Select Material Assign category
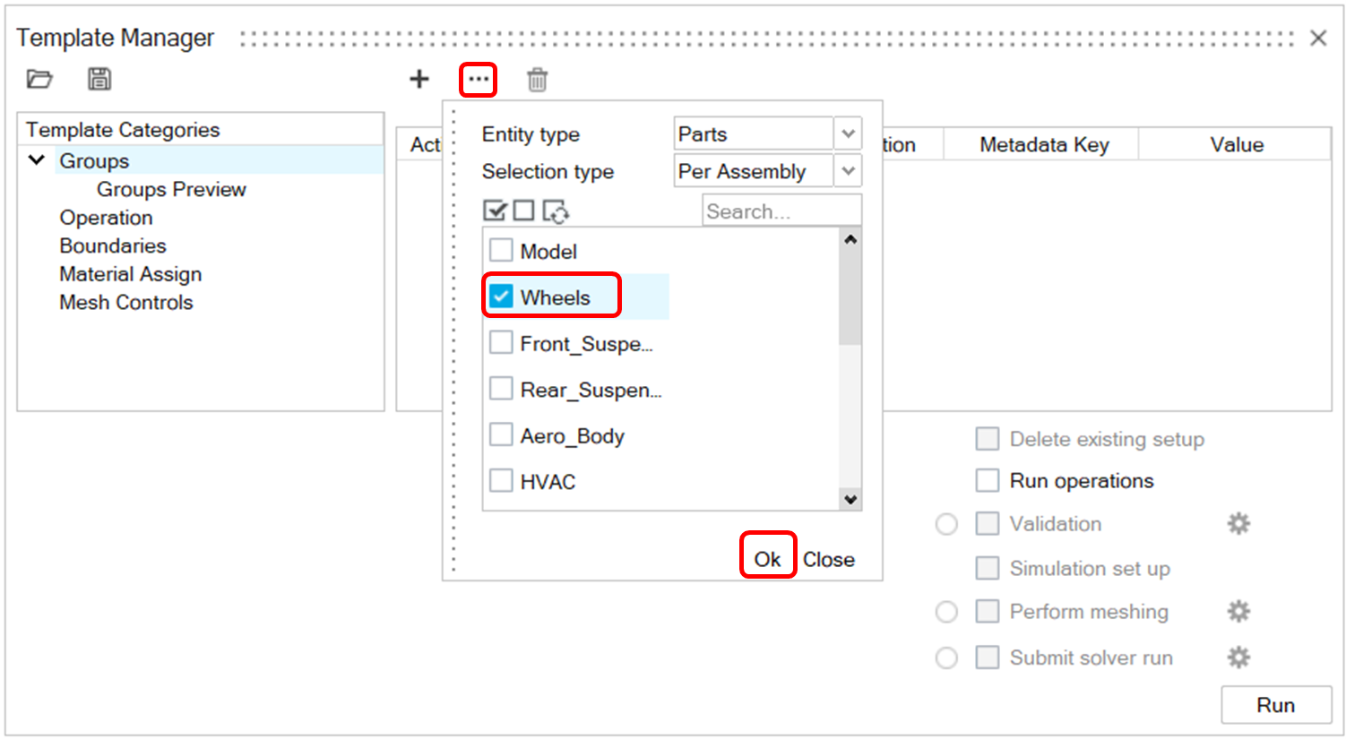 pos(131,274)
